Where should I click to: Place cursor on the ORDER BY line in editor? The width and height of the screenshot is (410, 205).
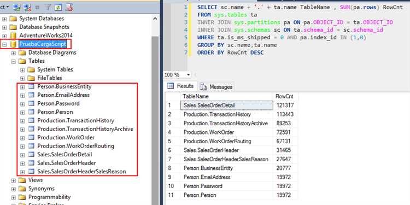[x=230, y=52]
